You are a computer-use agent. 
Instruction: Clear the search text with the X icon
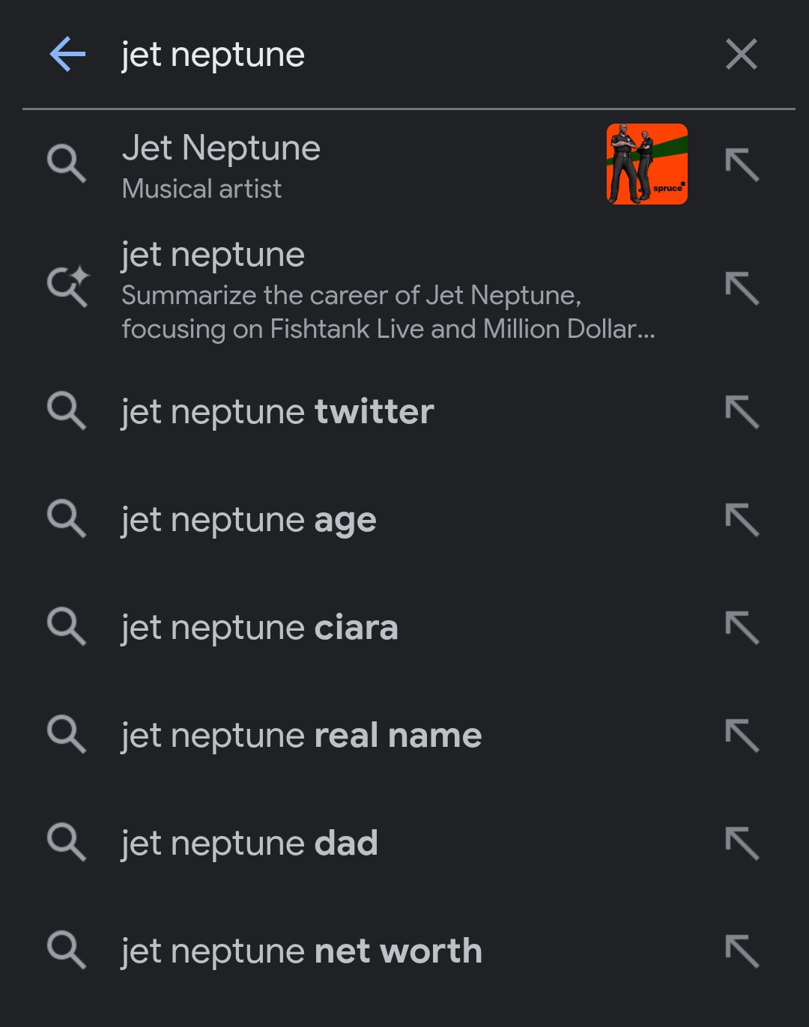pyautogui.click(x=742, y=55)
